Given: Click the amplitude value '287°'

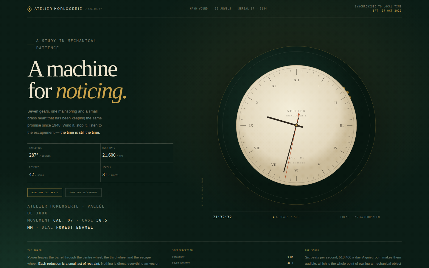Looking at the screenshot, I should [x=34, y=155].
